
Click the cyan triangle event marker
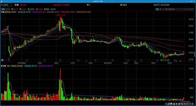tap(176, 61)
